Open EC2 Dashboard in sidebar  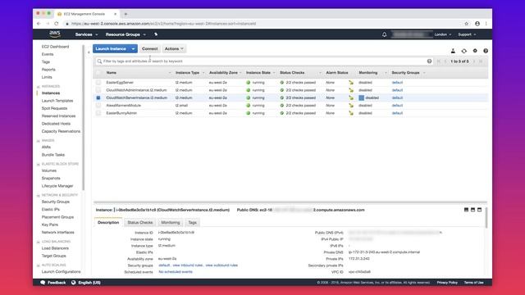point(55,47)
